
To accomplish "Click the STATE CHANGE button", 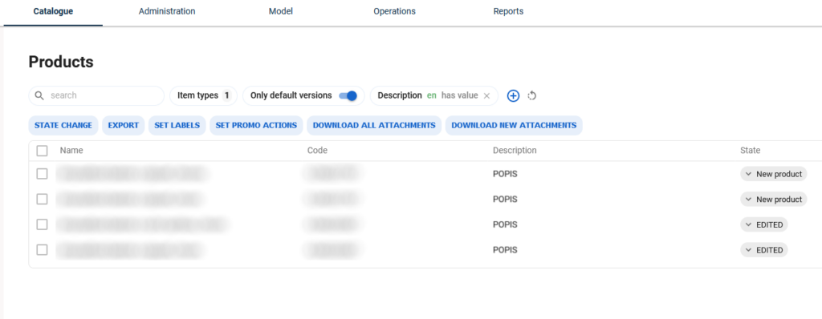I will tap(63, 126).
